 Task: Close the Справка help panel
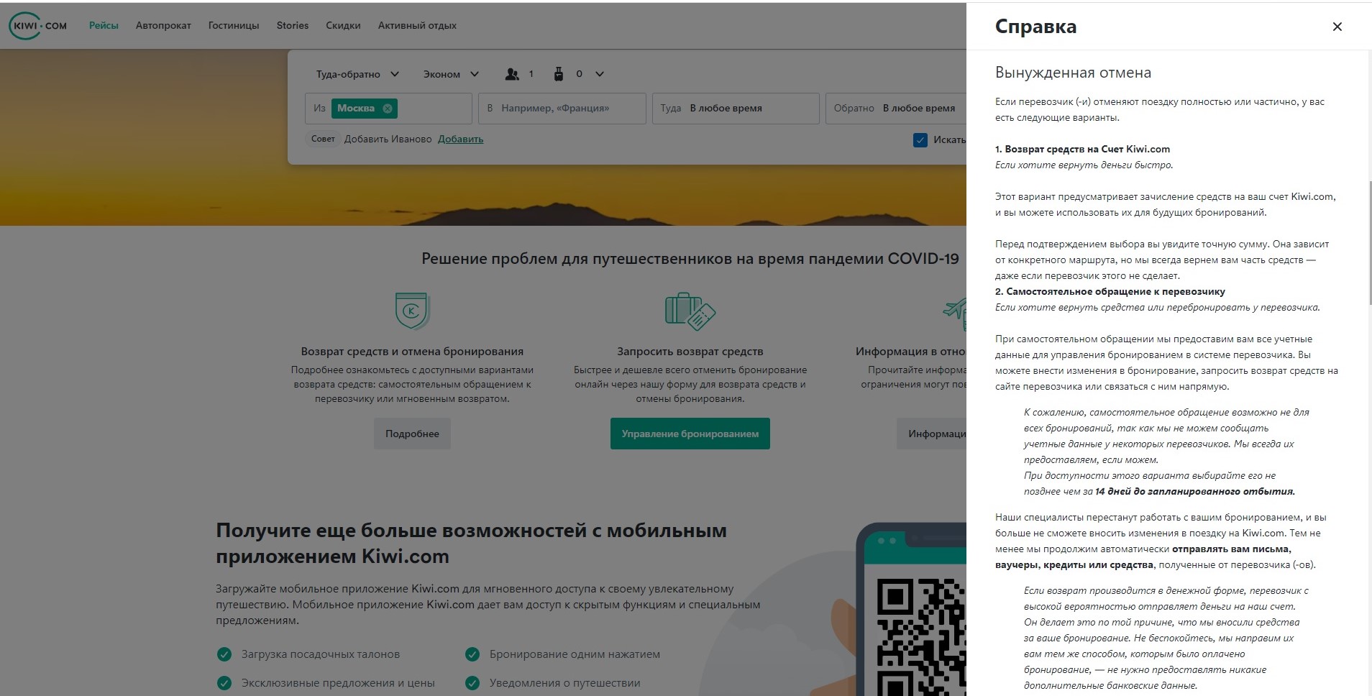pos(1337,27)
